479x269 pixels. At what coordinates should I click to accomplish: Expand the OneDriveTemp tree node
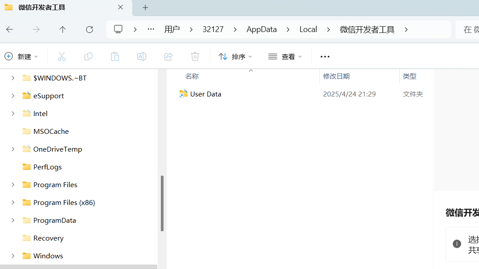[13, 149]
